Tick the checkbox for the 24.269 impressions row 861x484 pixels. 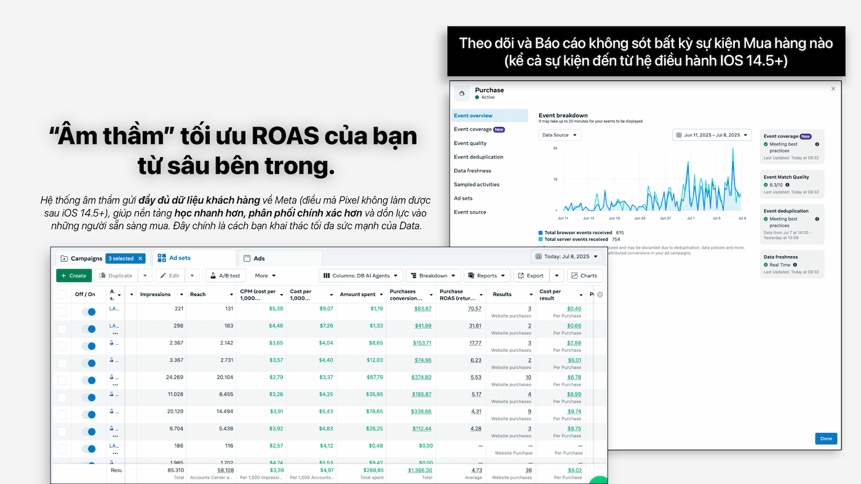(x=62, y=380)
